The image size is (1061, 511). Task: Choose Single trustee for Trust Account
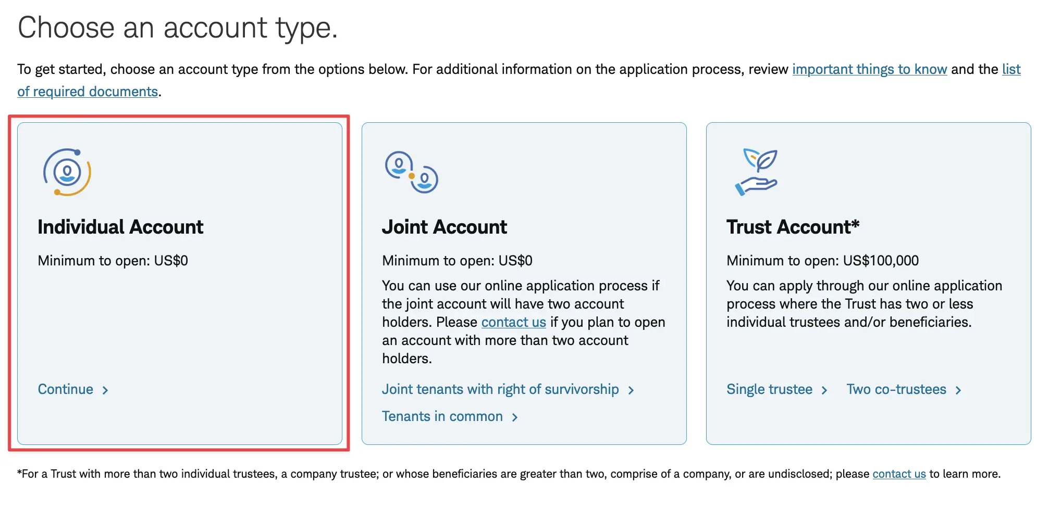click(x=769, y=389)
